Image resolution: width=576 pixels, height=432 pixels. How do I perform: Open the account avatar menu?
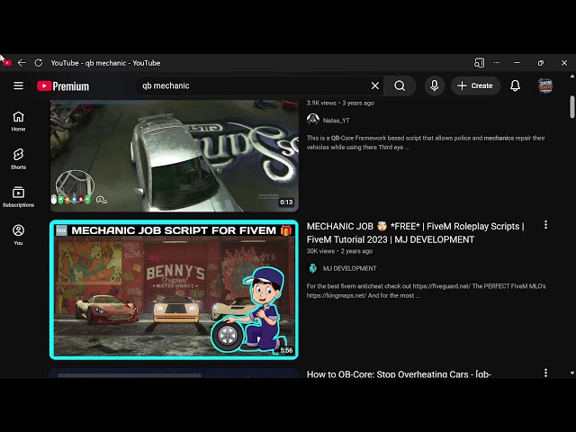(x=545, y=85)
